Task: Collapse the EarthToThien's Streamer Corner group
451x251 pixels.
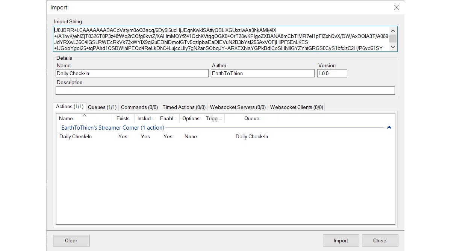Action: tap(389, 128)
